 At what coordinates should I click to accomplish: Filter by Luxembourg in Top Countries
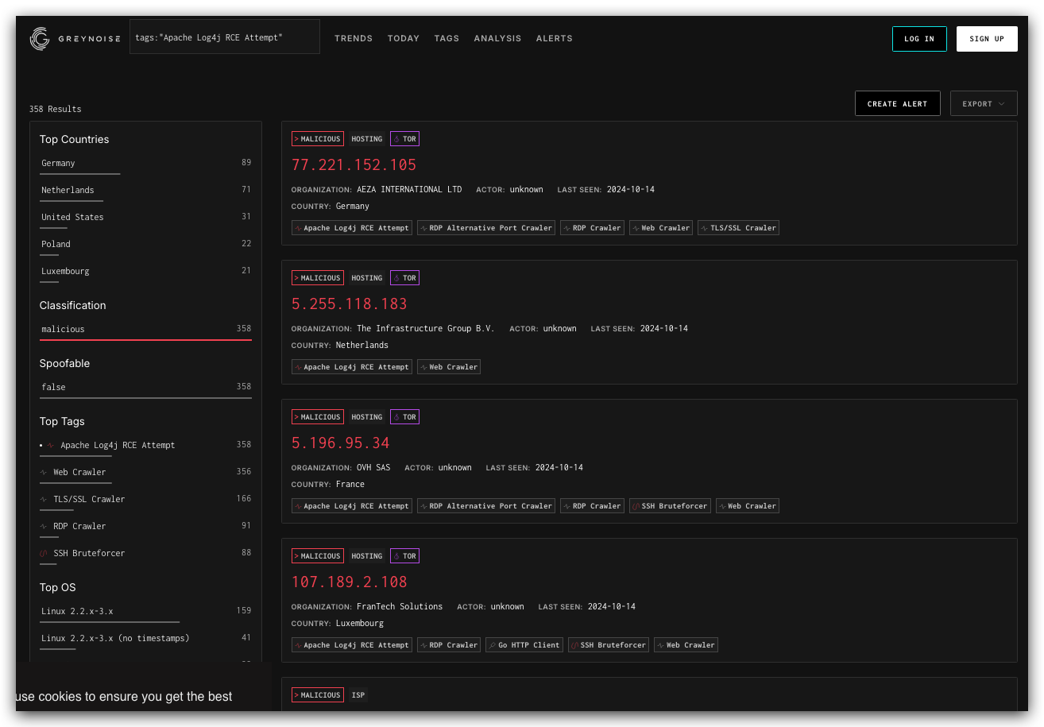(x=146, y=272)
